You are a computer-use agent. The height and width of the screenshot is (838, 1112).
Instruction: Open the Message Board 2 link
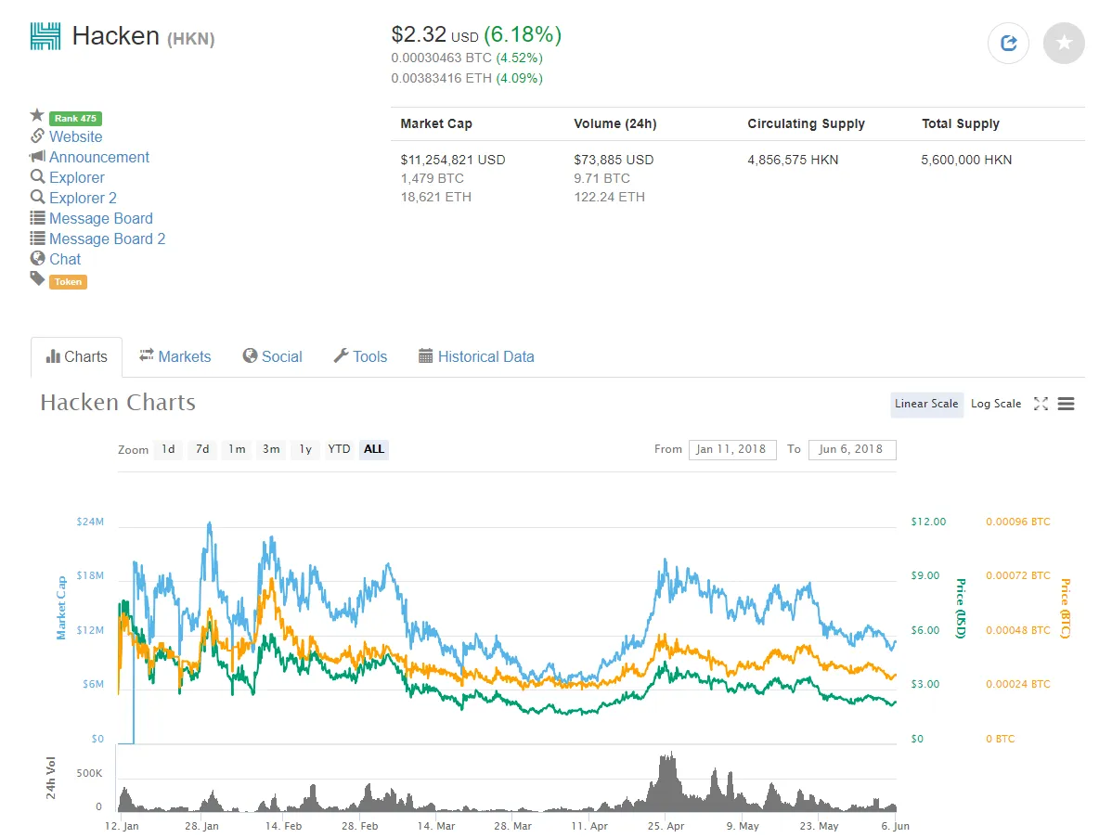point(107,239)
